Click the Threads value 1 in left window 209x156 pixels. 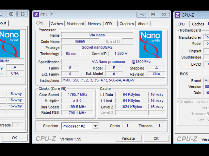pos(18,125)
